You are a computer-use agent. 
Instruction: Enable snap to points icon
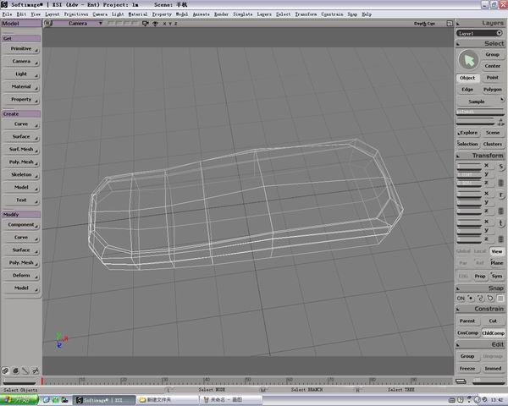click(471, 299)
